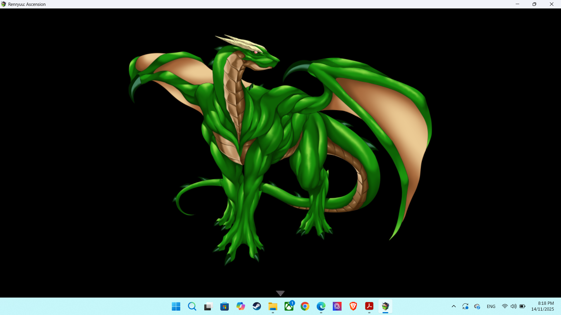Expand hidden system tray icons chevron
Screen dimensions: 561x315
tap(454, 306)
